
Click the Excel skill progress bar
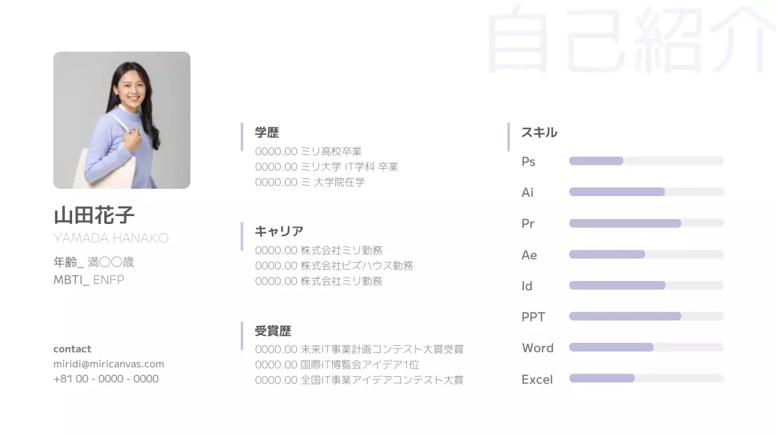point(646,378)
